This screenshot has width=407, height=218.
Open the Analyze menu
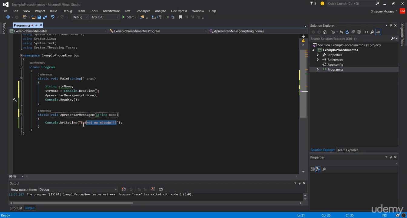(x=160, y=11)
